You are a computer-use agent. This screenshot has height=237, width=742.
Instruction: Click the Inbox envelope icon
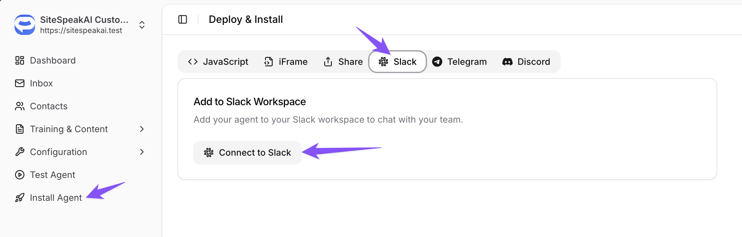[x=20, y=83]
